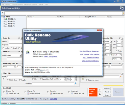Open the Move/Copy Parts None dropdown

click(15, 67)
